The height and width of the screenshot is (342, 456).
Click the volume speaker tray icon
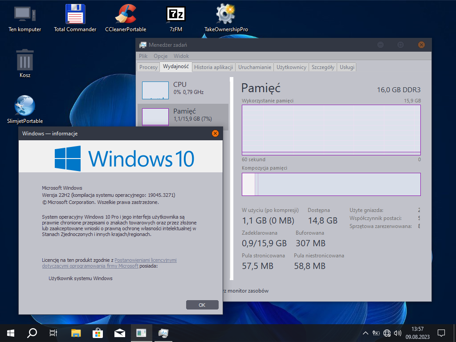pyautogui.click(x=397, y=333)
